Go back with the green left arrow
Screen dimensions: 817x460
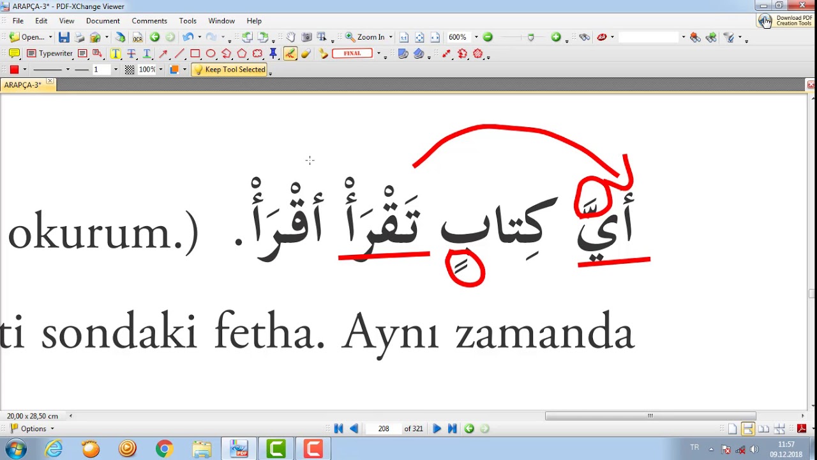tap(154, 37)
